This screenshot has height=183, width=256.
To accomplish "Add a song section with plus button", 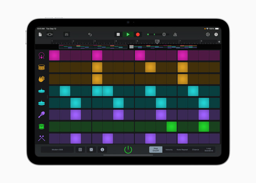I will click(x=219, y=42).
